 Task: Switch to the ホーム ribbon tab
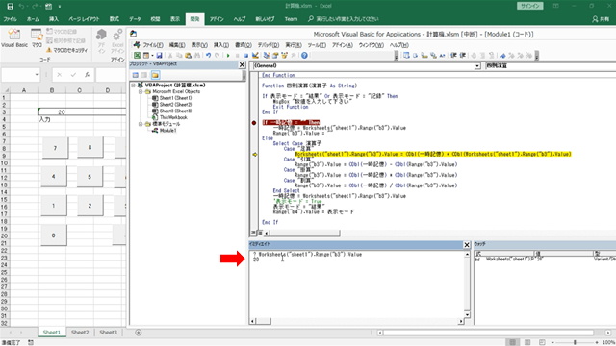[x=33, y=19]
